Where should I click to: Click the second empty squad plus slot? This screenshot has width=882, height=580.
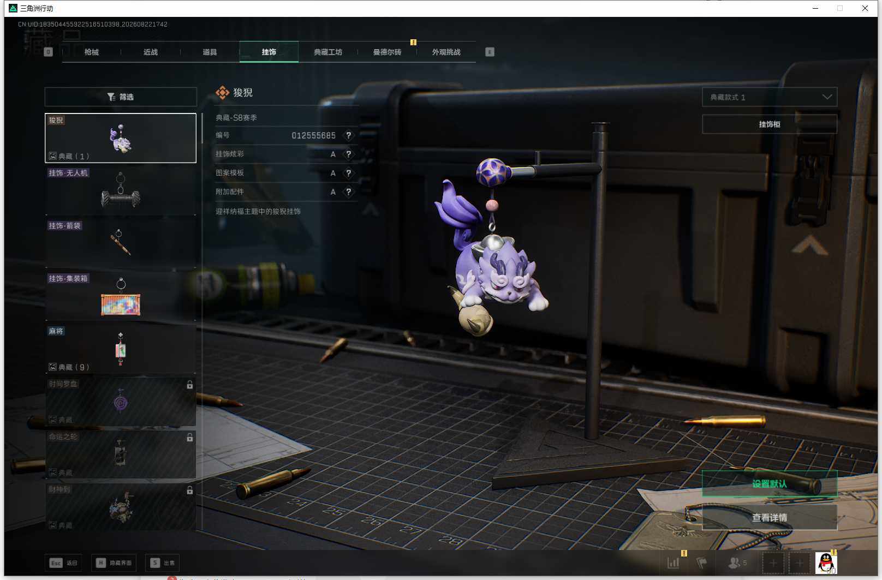800,563
